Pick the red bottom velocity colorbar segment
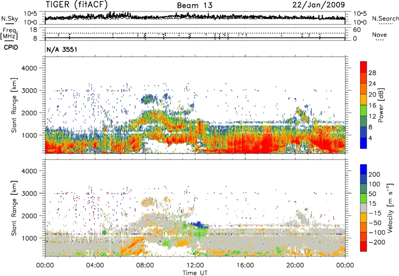The height and width of the screenshot is (276, 399). [364, 247]
